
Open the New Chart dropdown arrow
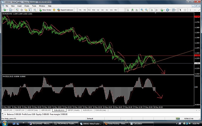(7, 10)
